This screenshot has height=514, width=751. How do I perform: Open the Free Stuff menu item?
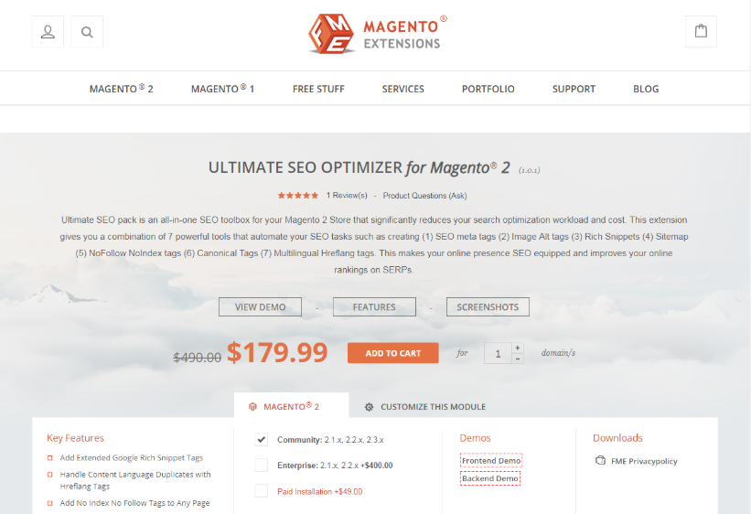click(318, 89)
